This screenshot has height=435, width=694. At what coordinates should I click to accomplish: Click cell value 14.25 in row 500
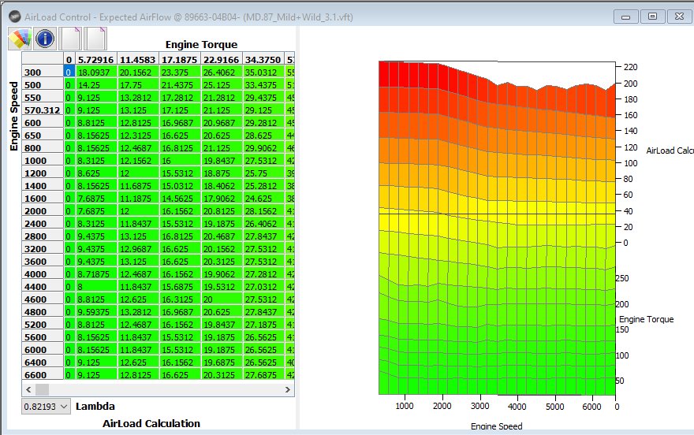pos(96,85)
